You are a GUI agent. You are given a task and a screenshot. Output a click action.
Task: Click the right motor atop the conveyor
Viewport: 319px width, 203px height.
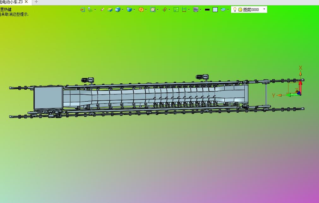[x=202, y=77]
